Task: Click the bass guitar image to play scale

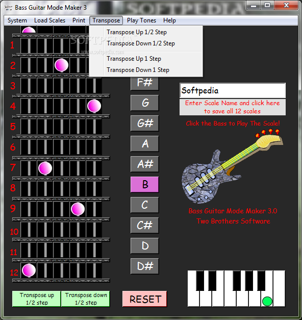Action: pos(232,167)
